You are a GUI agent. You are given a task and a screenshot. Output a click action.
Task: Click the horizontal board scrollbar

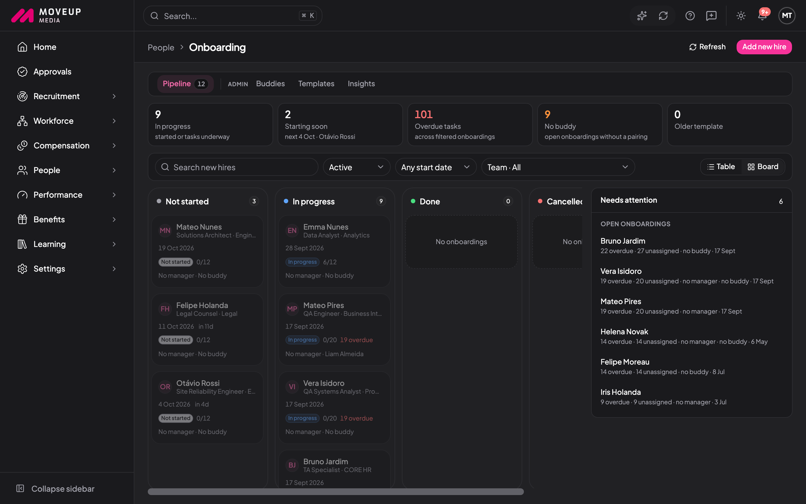click(336, 492)
